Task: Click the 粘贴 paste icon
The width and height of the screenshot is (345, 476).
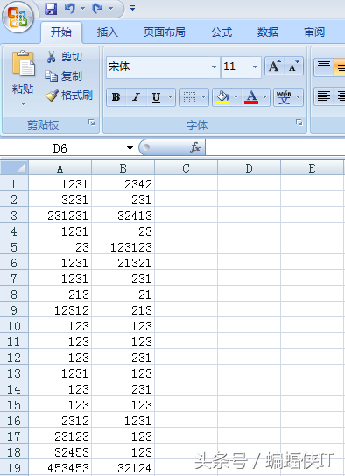Action: point(23,64)
